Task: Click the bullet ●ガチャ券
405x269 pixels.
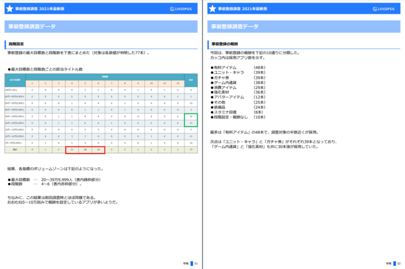Action: pyautogui.click(x=219, y=78)
